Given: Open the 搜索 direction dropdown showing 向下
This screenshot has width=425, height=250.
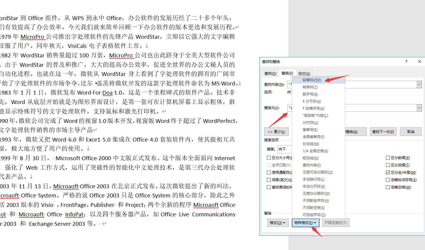Looking at the screenshot, I should [285, 149].
